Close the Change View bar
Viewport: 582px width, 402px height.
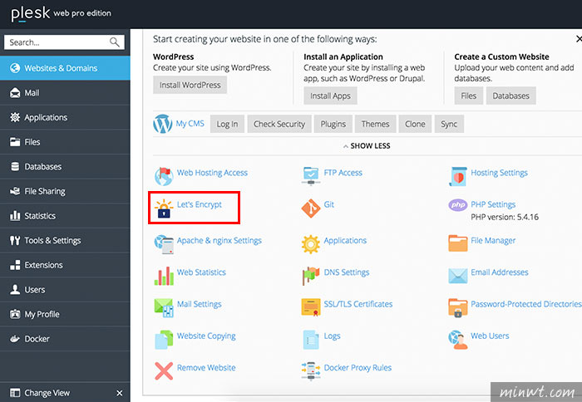click(x=119, y=393)
